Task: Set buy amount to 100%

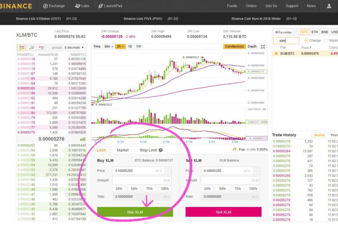Action: tap(165, 189)
